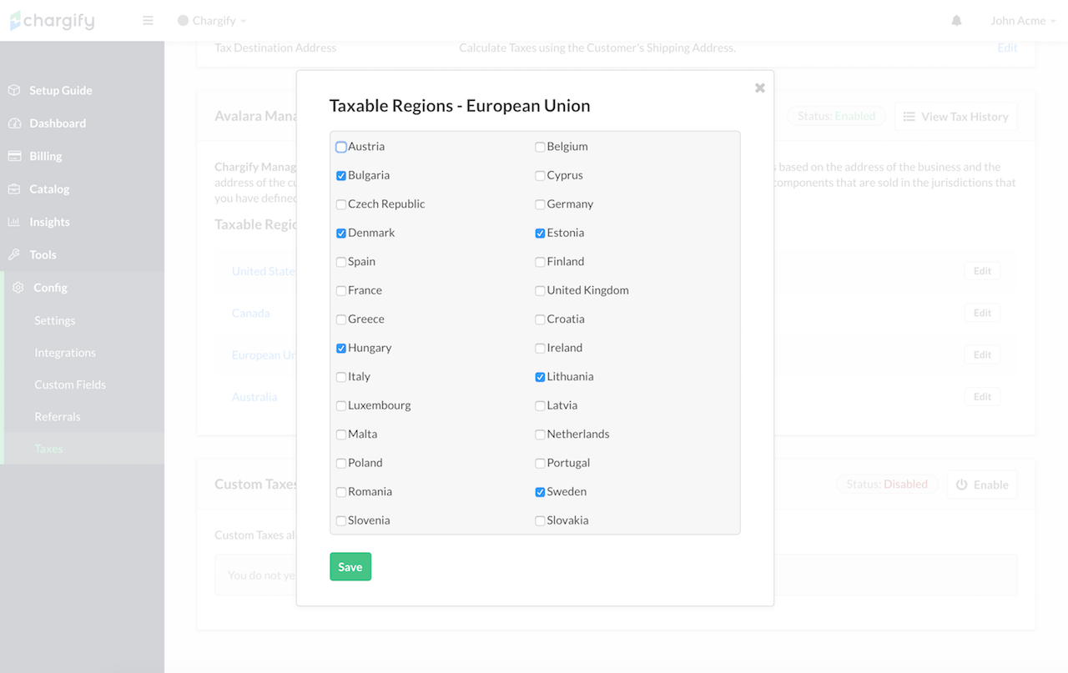This screenshot has height=673, width=1068.
Task: Click the Tools wrench icon
Action: pos(14,255)
